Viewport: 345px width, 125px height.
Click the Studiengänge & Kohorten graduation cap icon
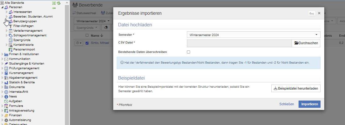tap(6, 64)
